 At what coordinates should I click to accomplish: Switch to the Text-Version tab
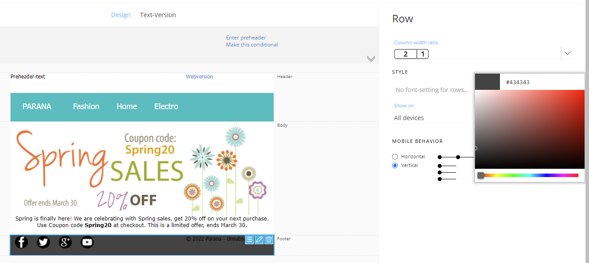pyautogui.click(x=158, y=15)
